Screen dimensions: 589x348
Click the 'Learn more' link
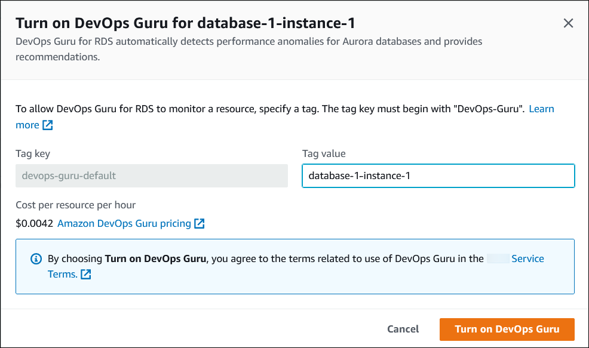pyautogui.click(x=541, y=109)
